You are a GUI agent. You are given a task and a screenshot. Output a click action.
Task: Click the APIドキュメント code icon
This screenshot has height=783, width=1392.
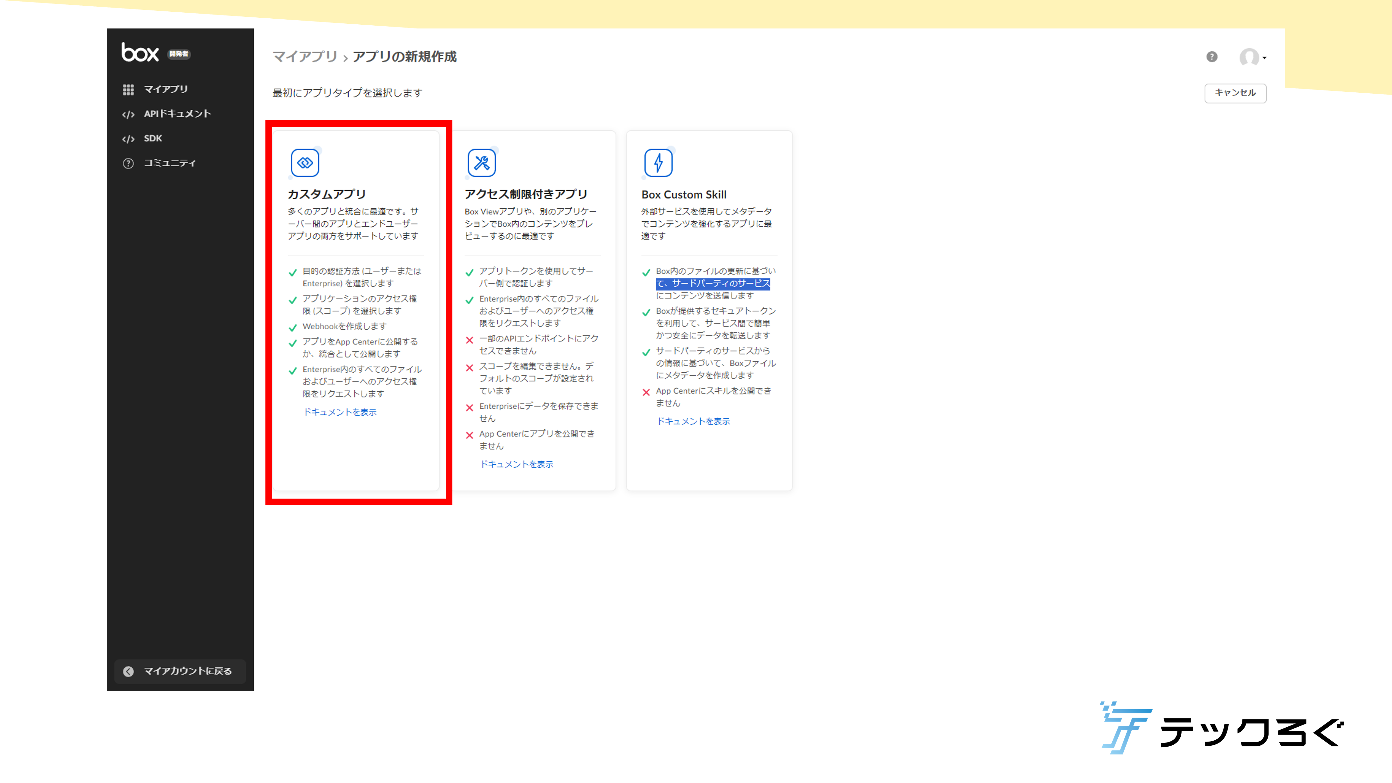click(128, 115)
